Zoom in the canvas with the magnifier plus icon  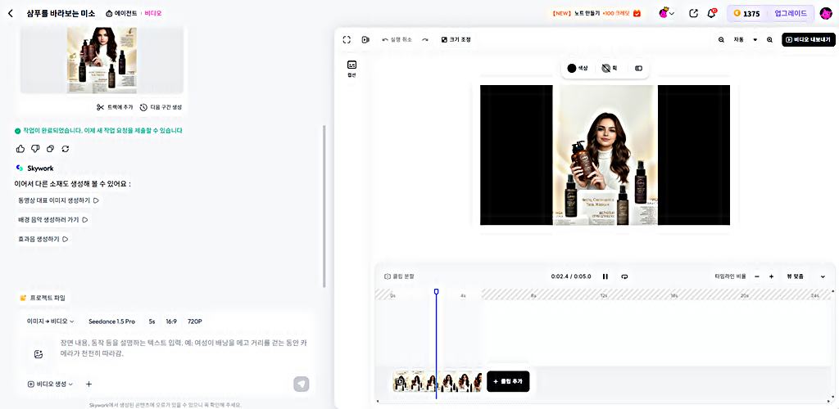(769, 39)
